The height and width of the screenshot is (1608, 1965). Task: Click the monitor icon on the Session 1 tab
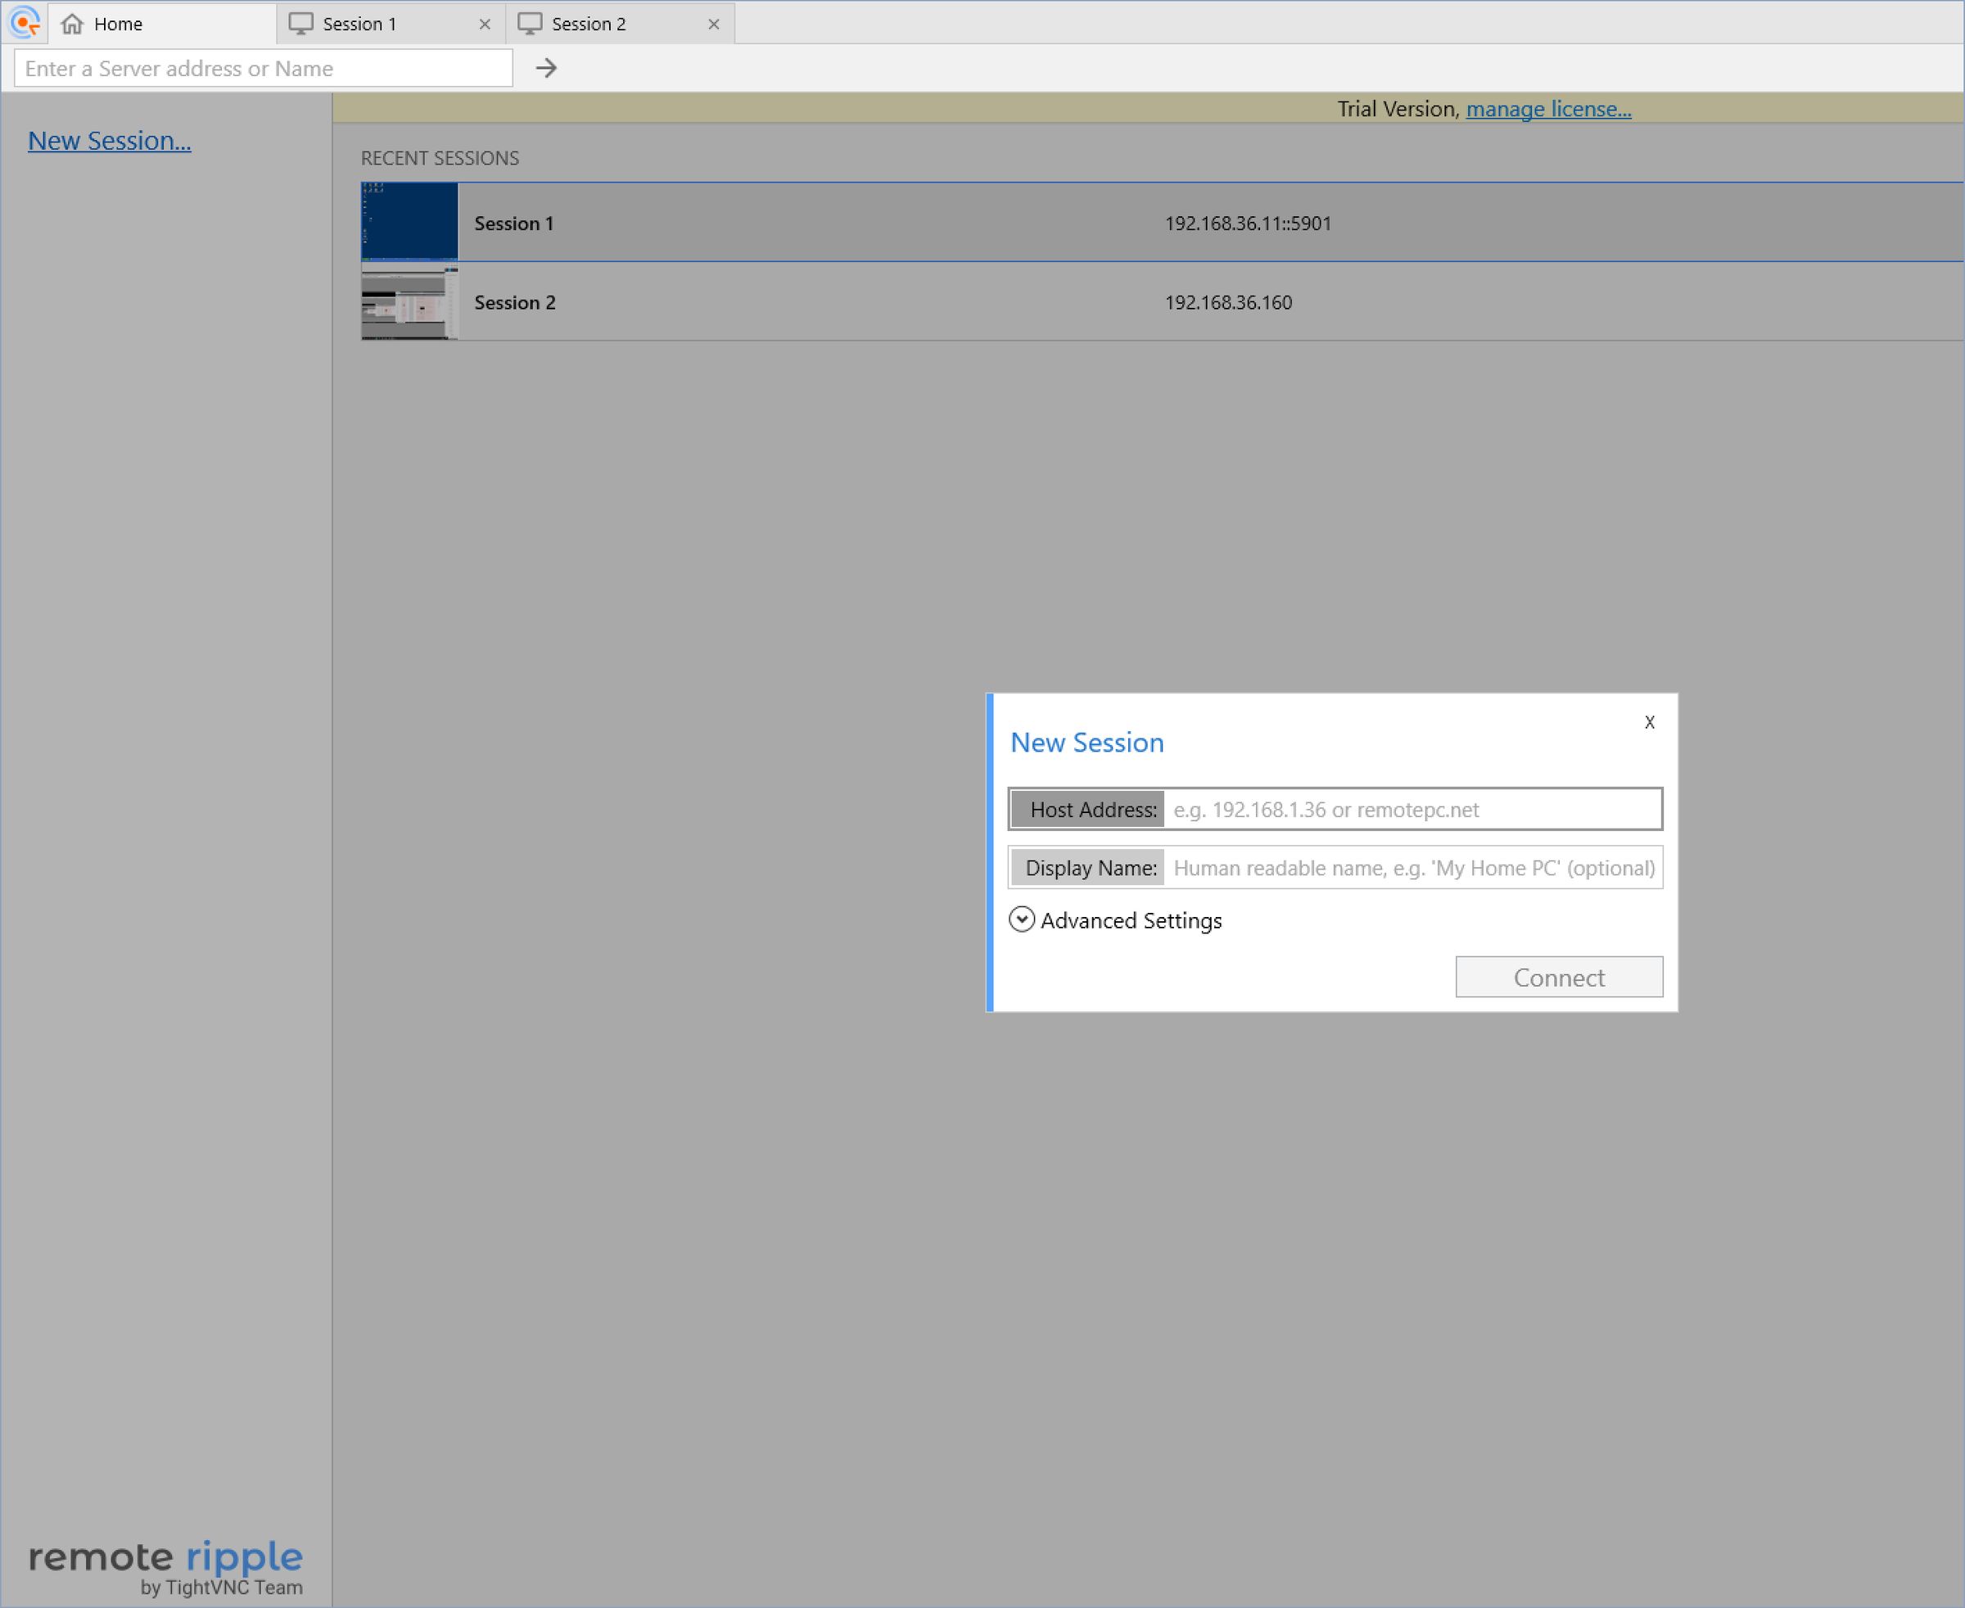[x=300, y=23]
